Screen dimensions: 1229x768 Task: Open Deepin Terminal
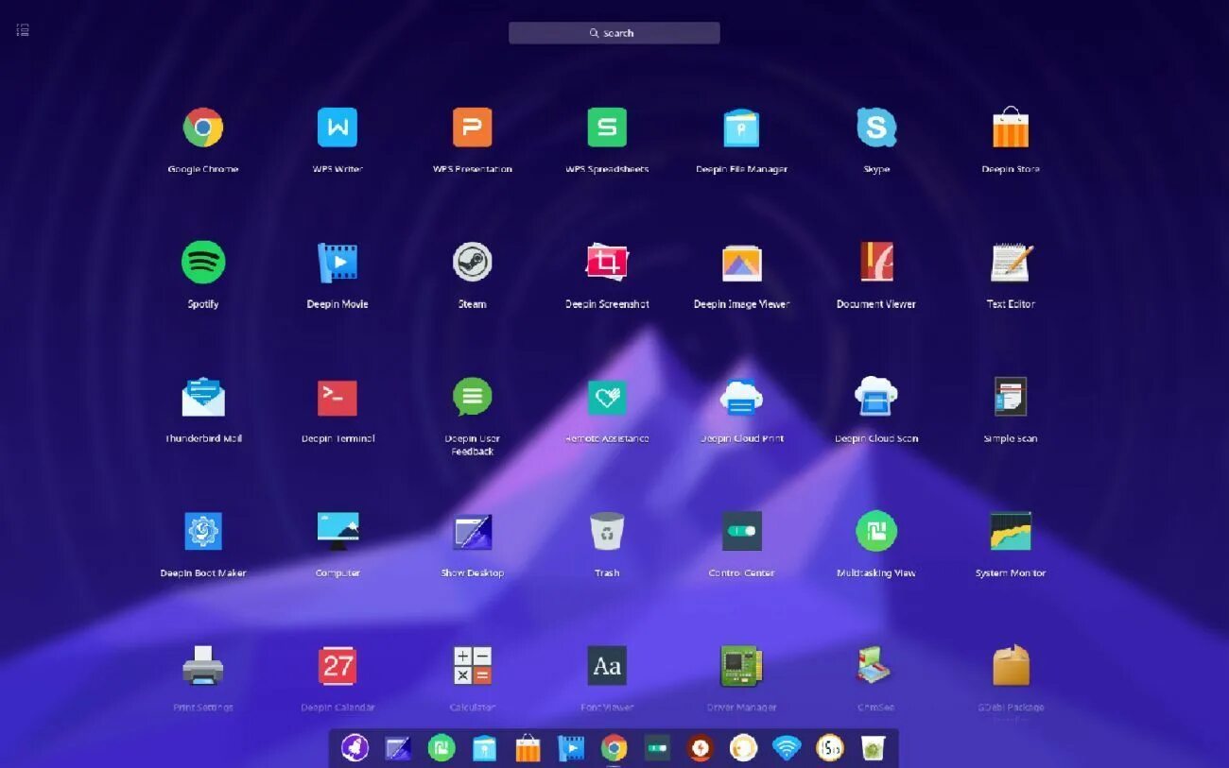pyautogui.click(x=338, y=398)
